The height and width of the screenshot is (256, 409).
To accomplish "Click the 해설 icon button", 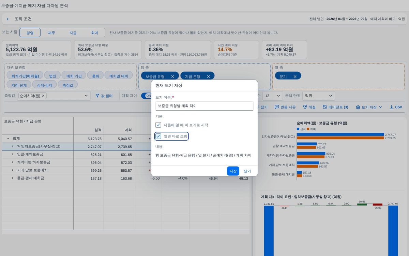I will point(305,107).
